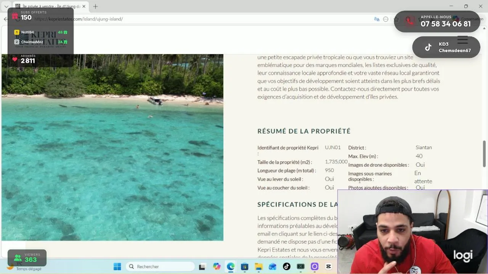This screenshot has height=274, width=488.
Task: Open Task View from the taskbar
Action: tap(202, 266)
